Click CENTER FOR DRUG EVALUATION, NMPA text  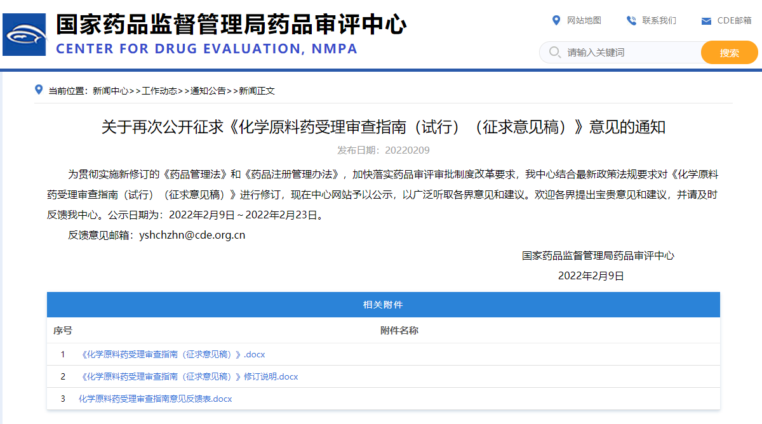pos(207,49)
